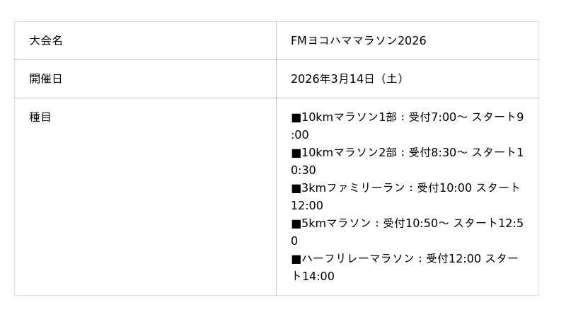Select the FMヨコハママラソン2026 event name text
566x317 pixels.
tap(358, 41)
